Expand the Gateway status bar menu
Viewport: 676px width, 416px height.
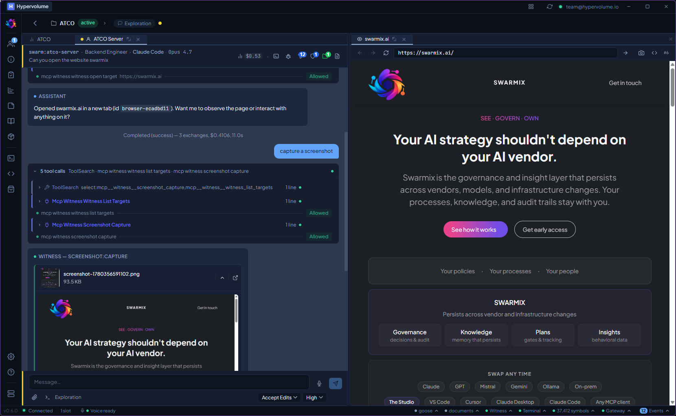tap(616, 411)
